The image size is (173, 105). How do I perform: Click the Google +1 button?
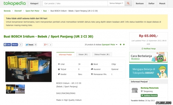(x=46, y=45)
